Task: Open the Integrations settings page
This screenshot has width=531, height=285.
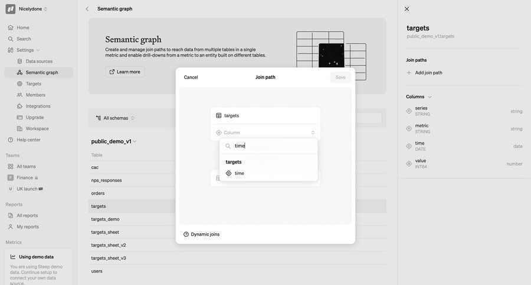Action: pyautogui.click(x=38, y=106)
